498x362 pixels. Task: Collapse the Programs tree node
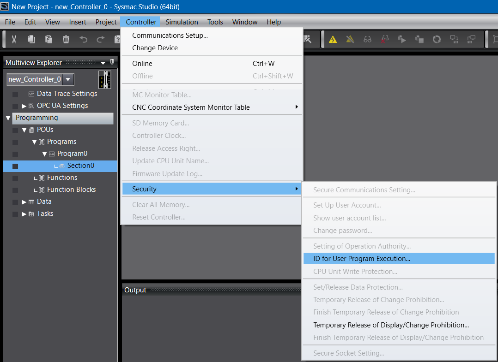34,142
